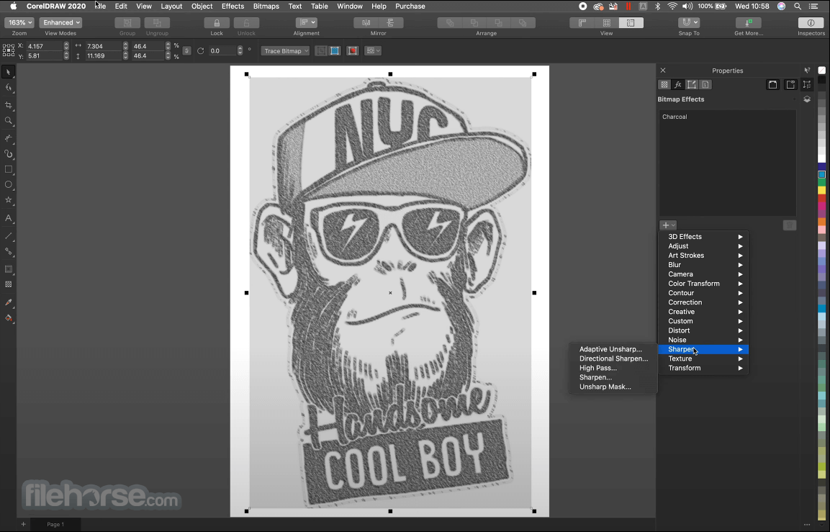Screen dimensions: 830x532
Task: Select the Rectangle tool
Action: click(8, 169)
